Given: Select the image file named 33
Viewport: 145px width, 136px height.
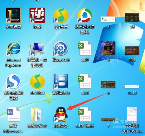Looking at the screenshot, I should click(132, 17).
